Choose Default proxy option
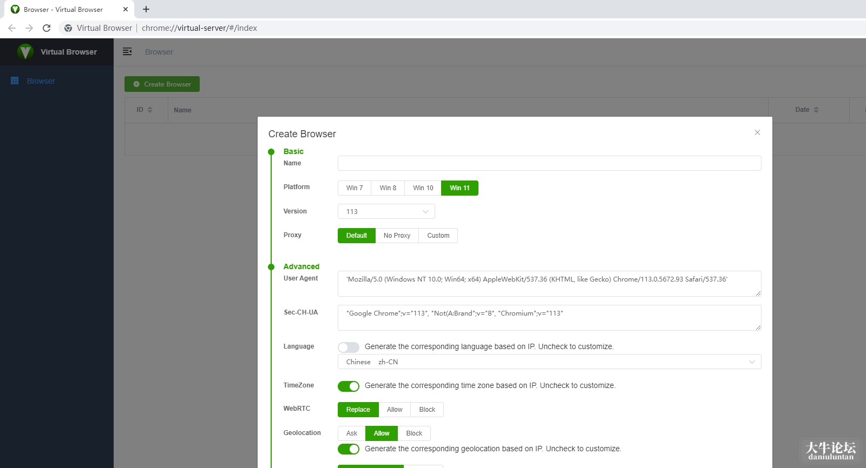This screenshot has width=866, height=468. click(x=357, y=236)
